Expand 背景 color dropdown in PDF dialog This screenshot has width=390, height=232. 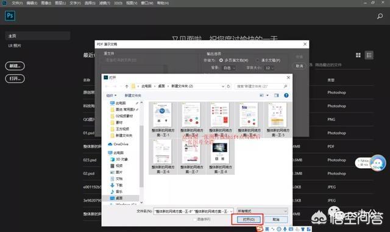point(229,68)
